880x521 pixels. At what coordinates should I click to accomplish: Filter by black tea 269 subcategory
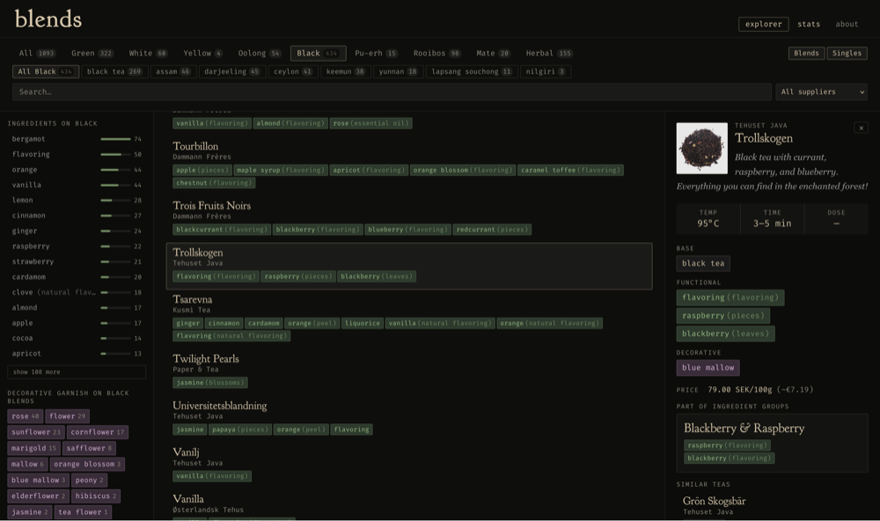(x=114, y=72)
